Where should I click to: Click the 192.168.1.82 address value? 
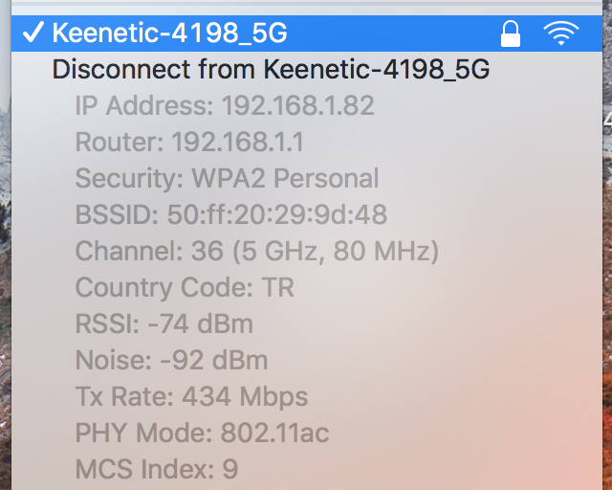pyautogui.click(x=298, y=105)
